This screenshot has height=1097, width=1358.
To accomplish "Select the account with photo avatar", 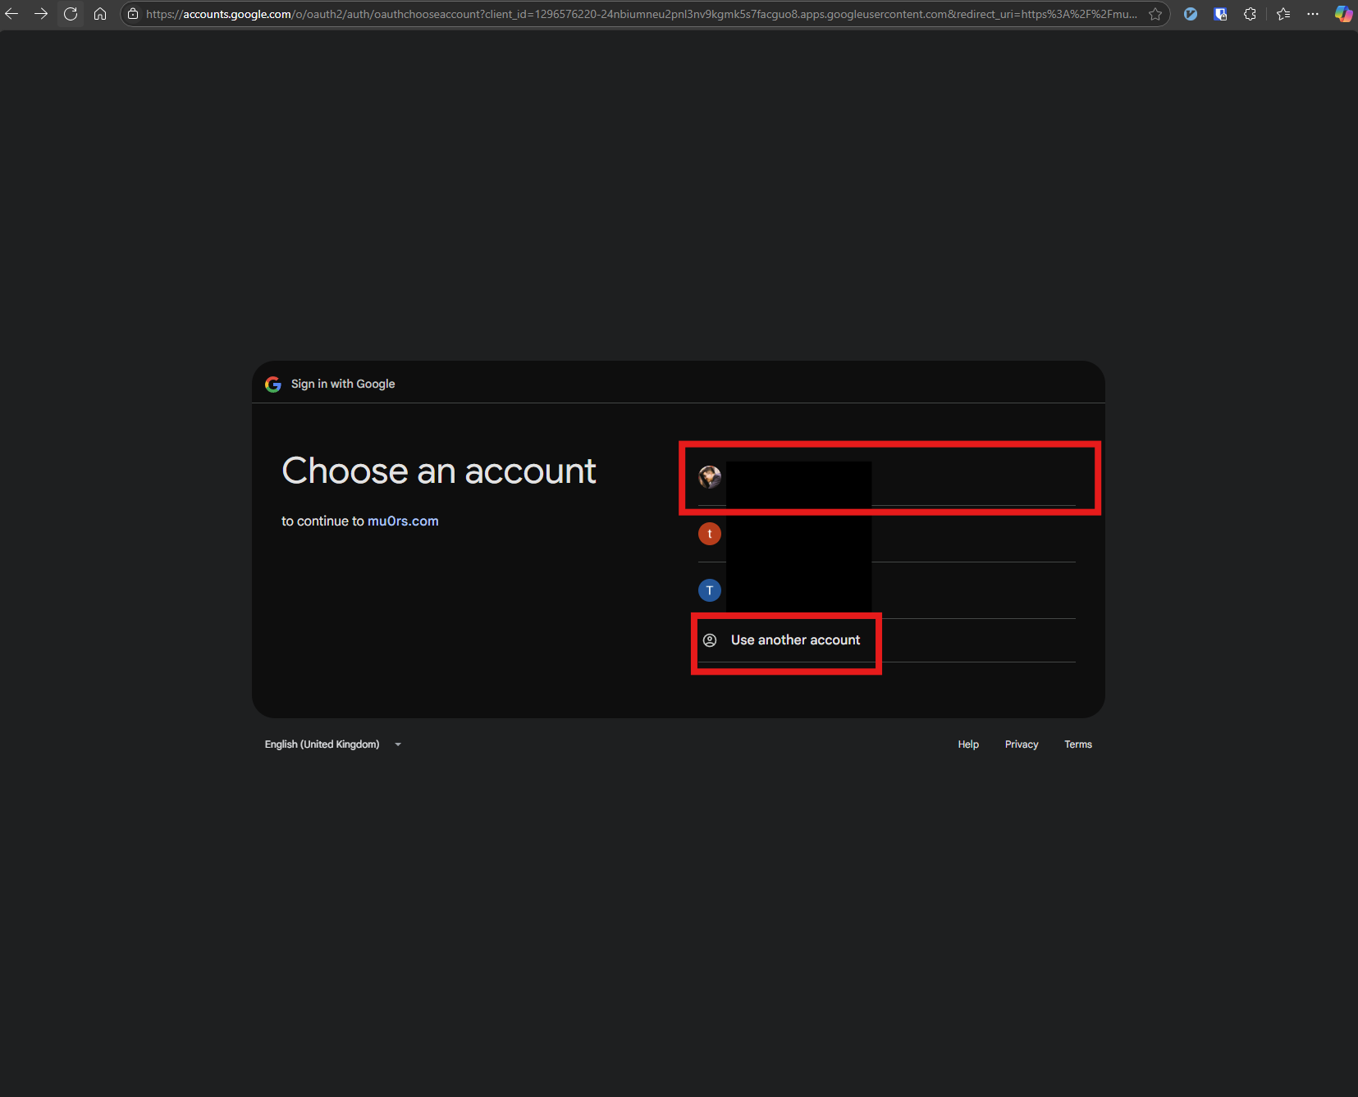I will 886,477.
